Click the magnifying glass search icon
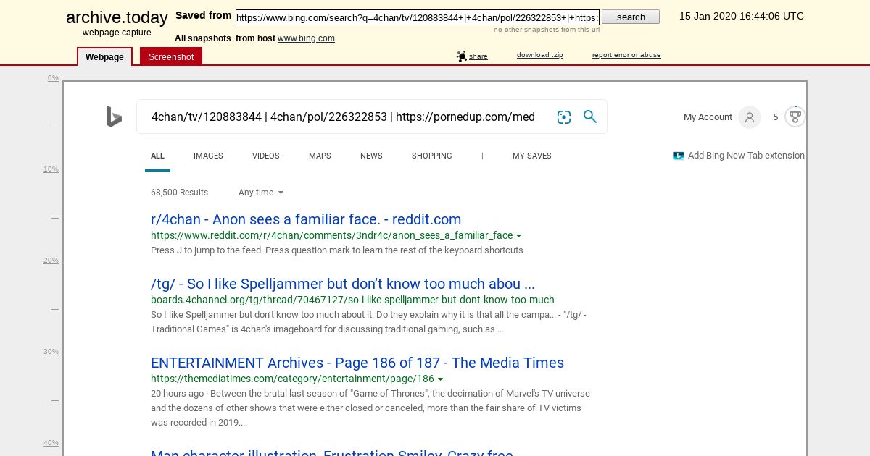 tap(590, 117)
